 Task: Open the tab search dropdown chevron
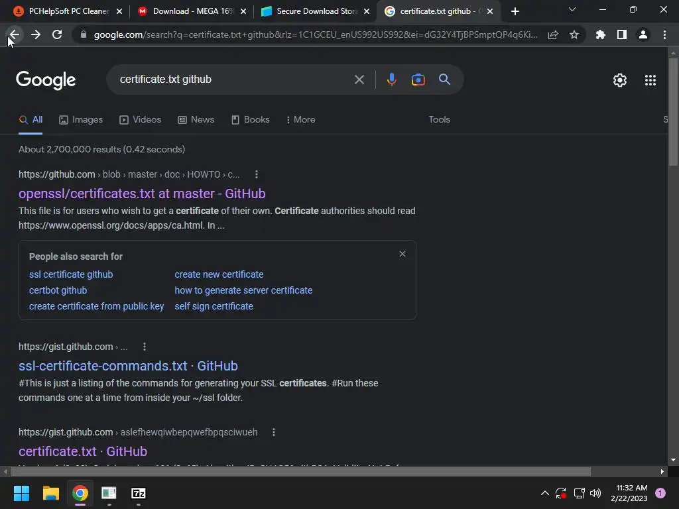tap(572, 9)
